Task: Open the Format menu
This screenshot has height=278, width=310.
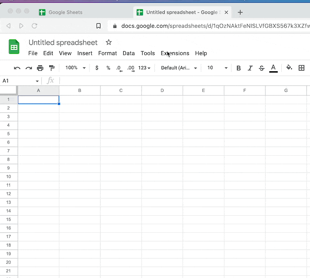Action: [107, 53]
